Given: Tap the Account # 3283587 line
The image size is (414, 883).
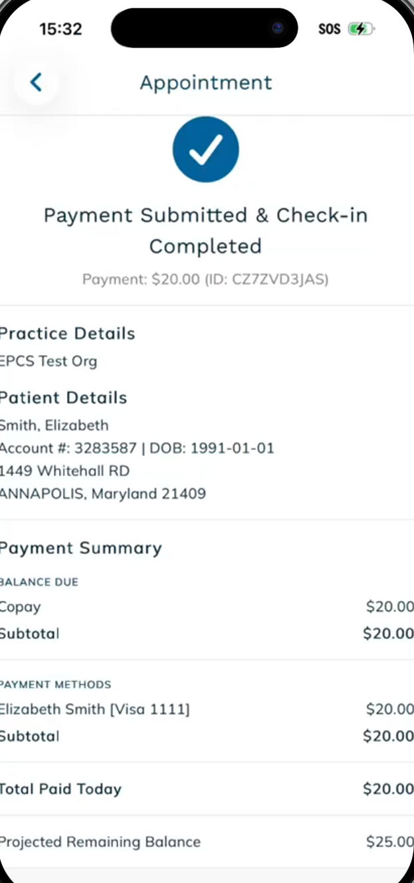Looking at the screenshot, I should point(137,448).
